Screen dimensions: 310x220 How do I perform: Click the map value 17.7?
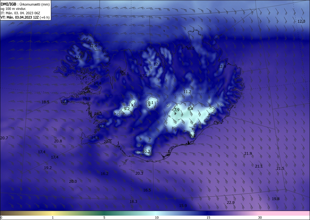144,76
